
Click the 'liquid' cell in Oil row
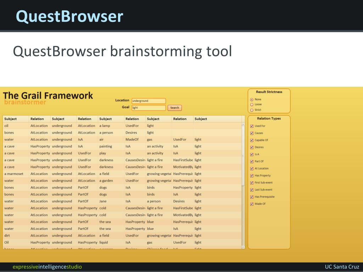104,242
